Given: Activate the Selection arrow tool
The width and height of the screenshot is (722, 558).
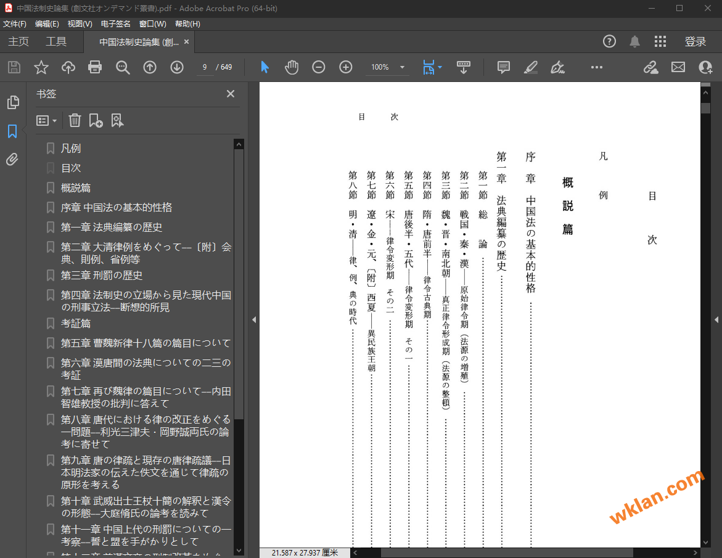Looking at the screenshot, I should coord(265,67).
